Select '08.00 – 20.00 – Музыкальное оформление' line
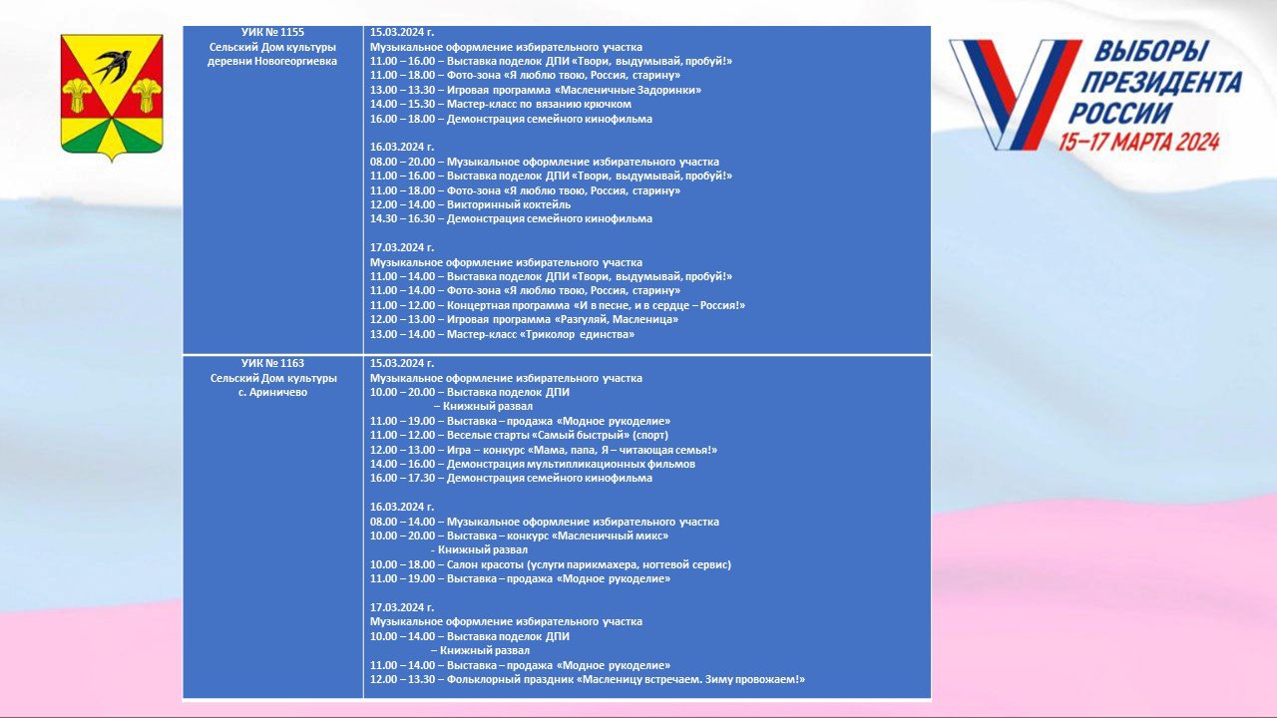Image resolution: width=1277 pixels, height=718 pixels. [545, 162]
